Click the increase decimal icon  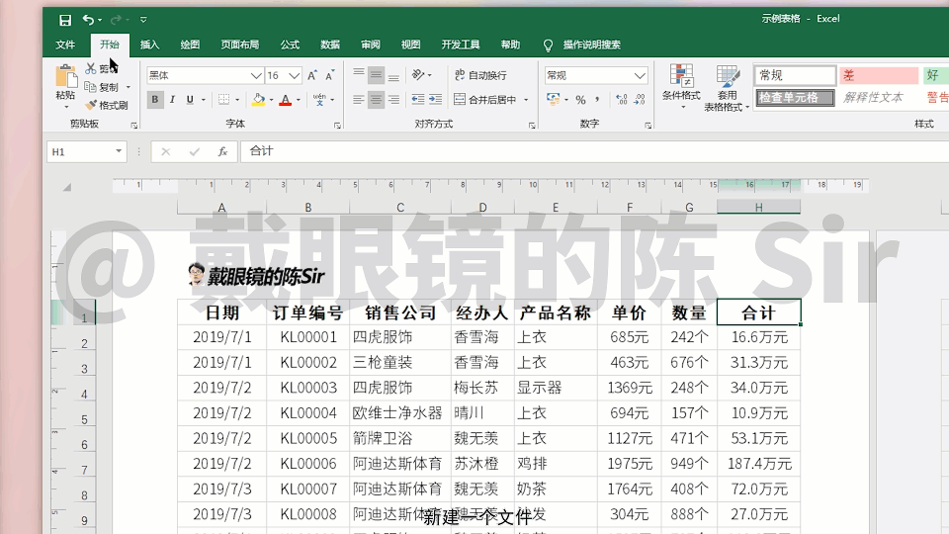click(x=622, y=99)
